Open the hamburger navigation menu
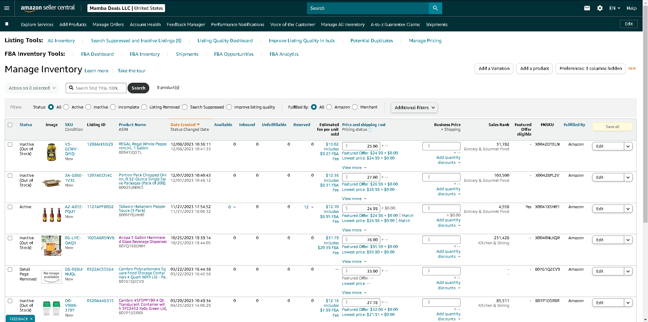This screenshot has height=322, width=648. pyautogui.click(x=7, y=8)
